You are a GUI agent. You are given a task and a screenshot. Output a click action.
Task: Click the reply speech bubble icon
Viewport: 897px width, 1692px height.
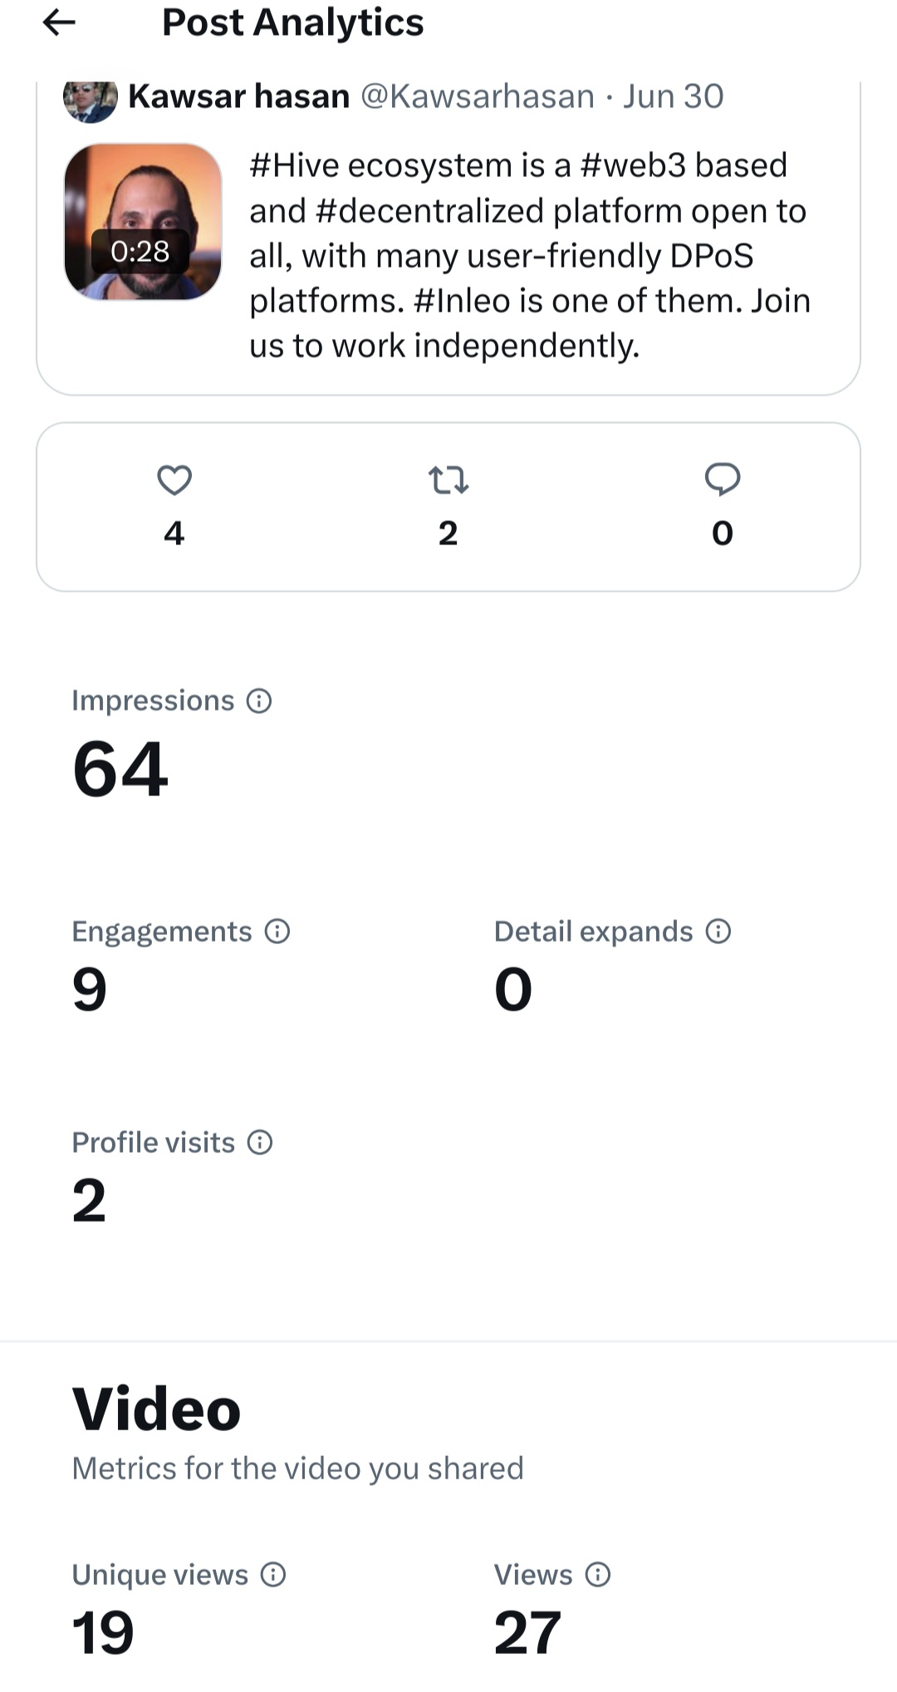723,480
